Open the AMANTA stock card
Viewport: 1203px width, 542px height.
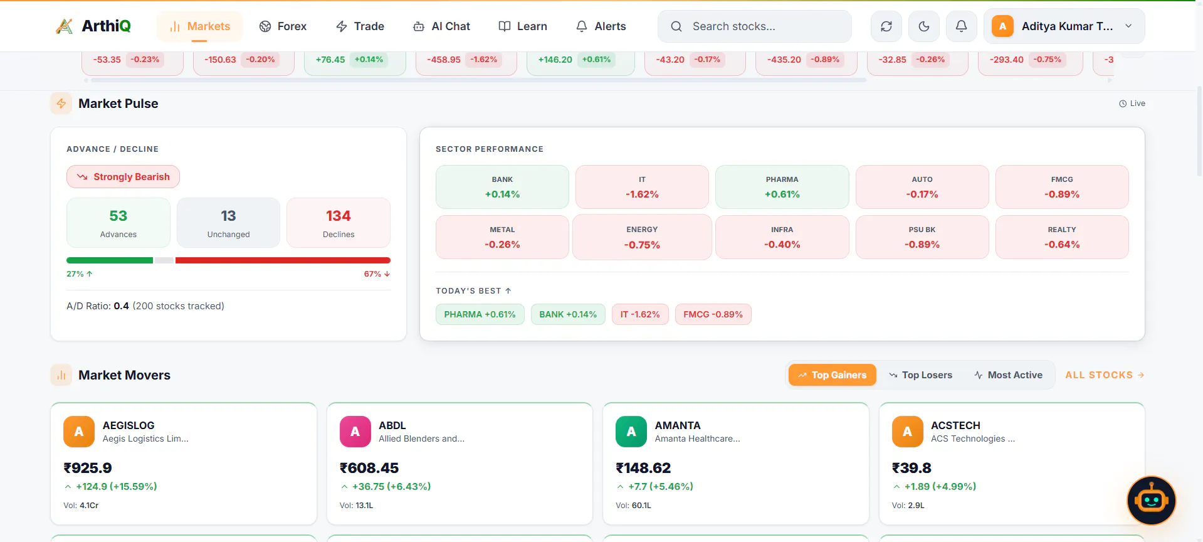736,464
